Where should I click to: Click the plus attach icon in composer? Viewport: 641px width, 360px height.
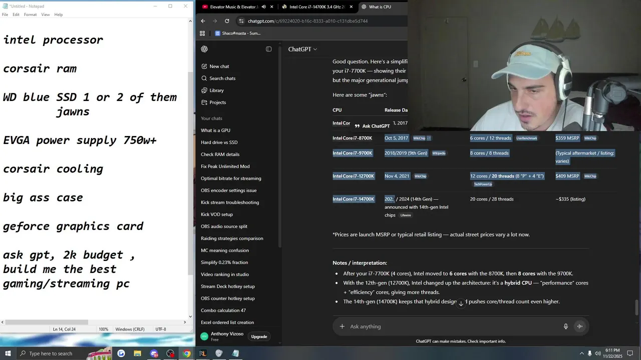(342, 326)
